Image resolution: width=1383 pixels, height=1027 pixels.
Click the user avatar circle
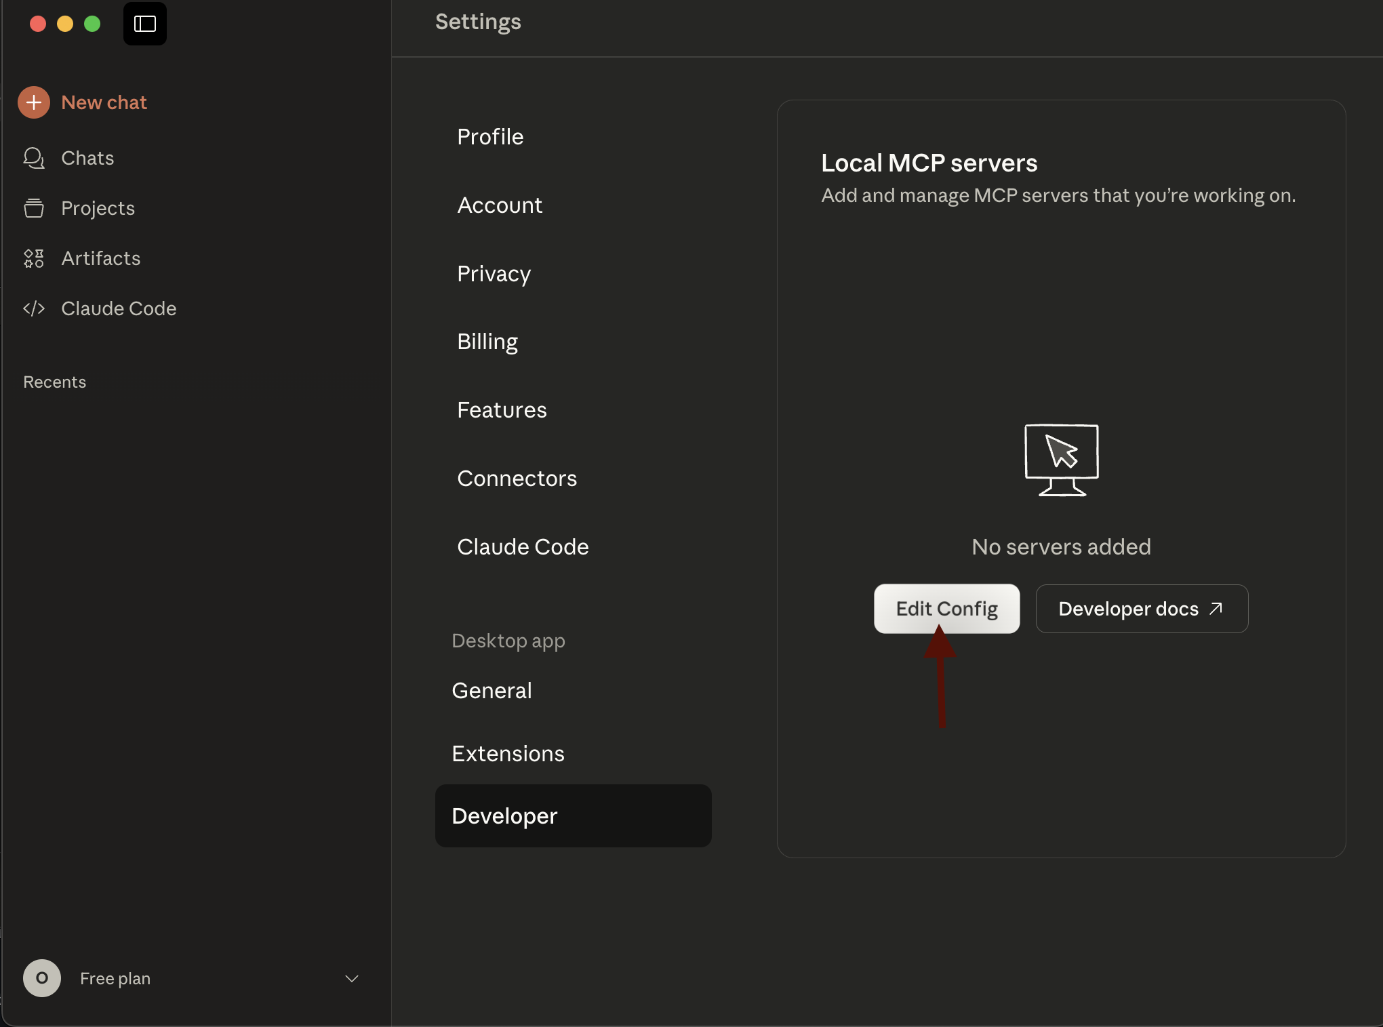[x=41, y=978]
